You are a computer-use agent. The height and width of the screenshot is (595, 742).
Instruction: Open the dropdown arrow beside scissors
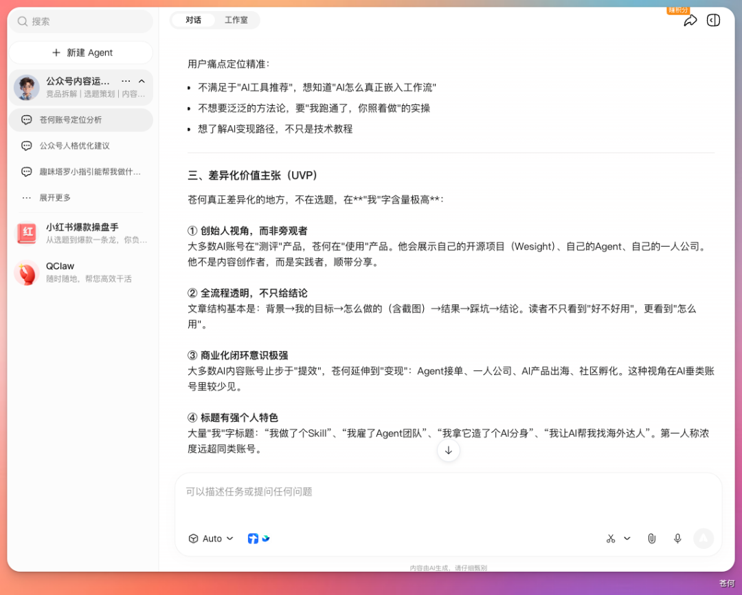pyautogui.click(x=627, y=539)
